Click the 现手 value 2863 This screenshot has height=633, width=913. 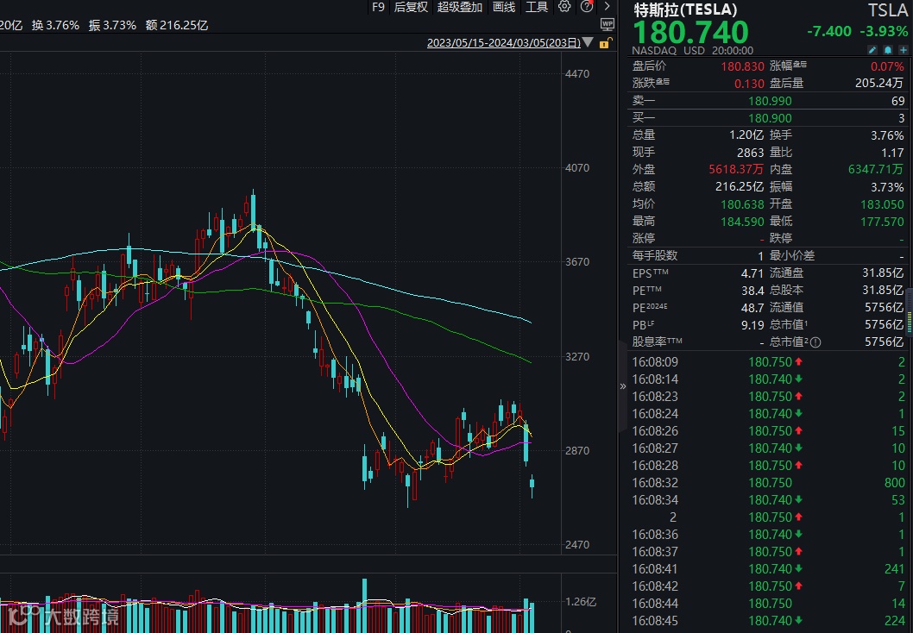click(x=751, y=153)
